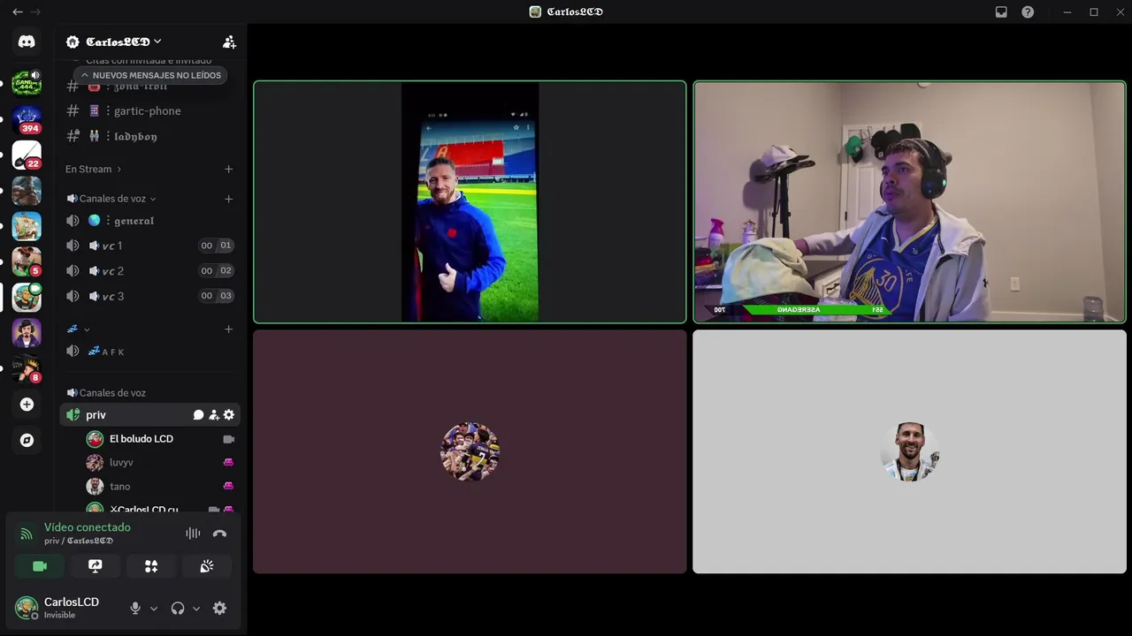Open the soundboard icon

click(x=207, y=566)
